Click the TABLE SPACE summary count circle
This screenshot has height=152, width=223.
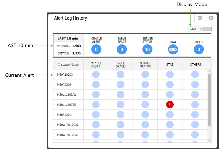(x=122, y=49)
